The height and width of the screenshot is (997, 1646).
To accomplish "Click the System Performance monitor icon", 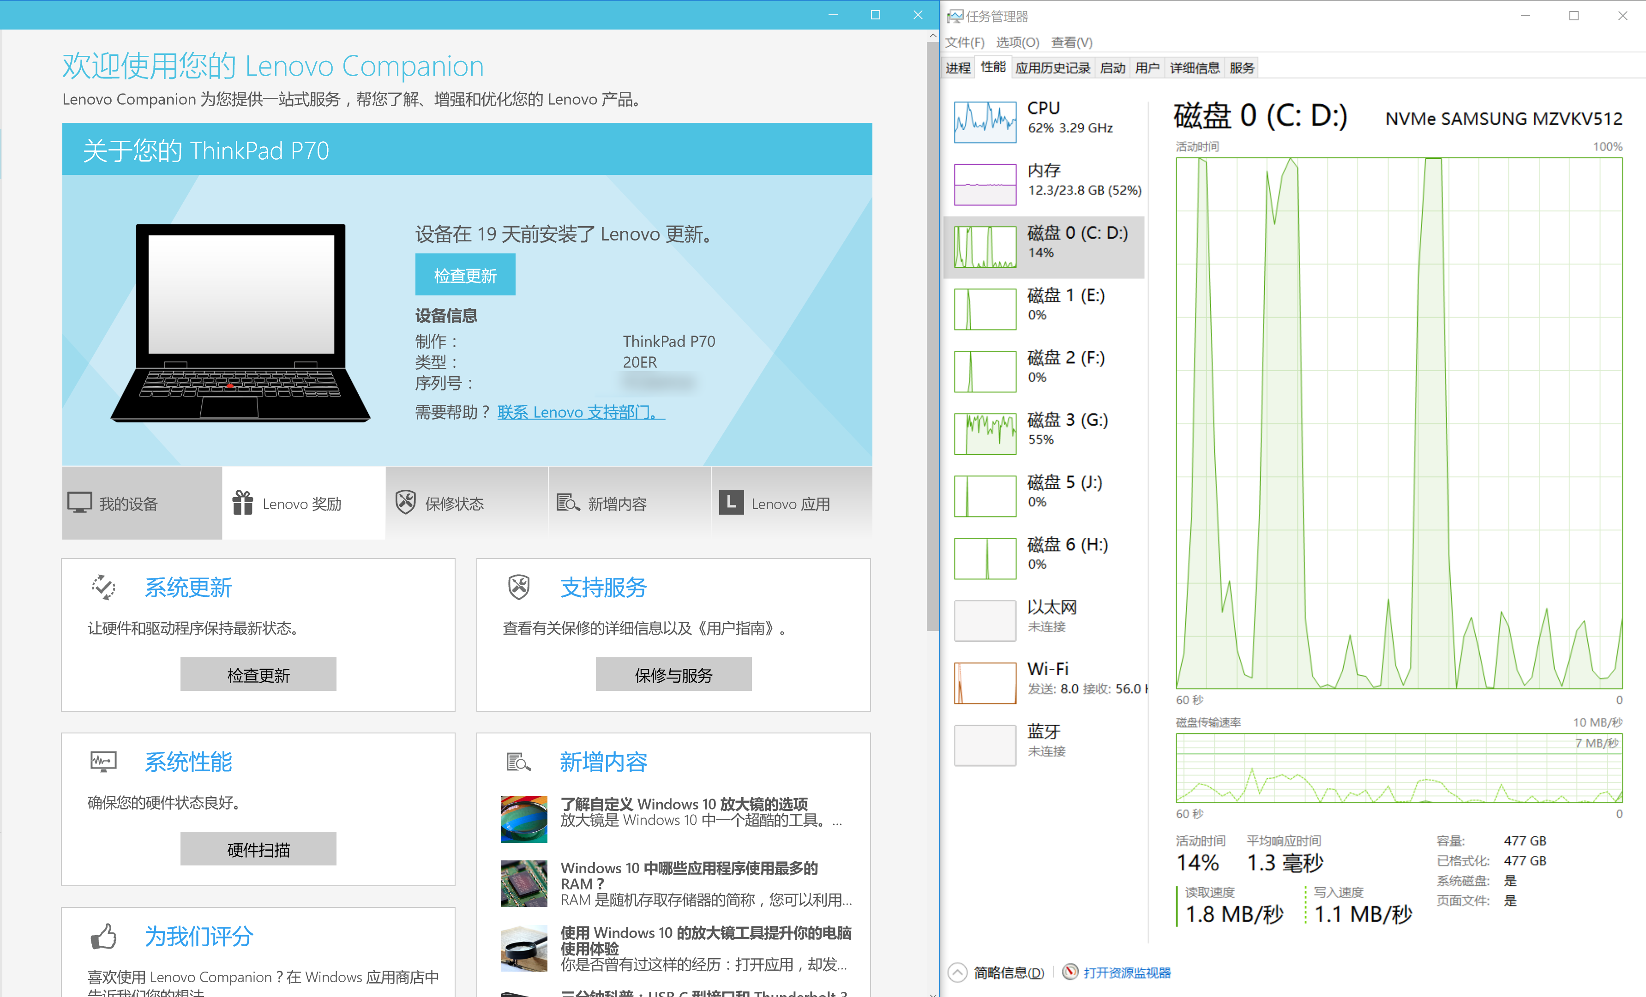I will click(103, 762).
